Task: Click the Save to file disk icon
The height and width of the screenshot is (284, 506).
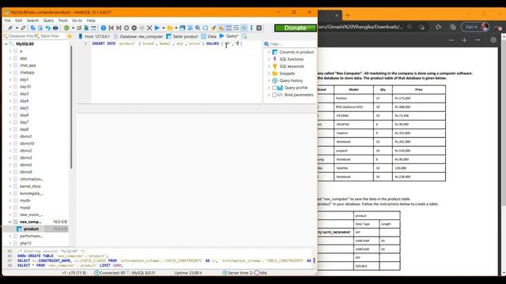Action: [x=183, y=28]
